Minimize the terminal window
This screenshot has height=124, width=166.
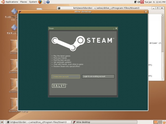[153, 8]
